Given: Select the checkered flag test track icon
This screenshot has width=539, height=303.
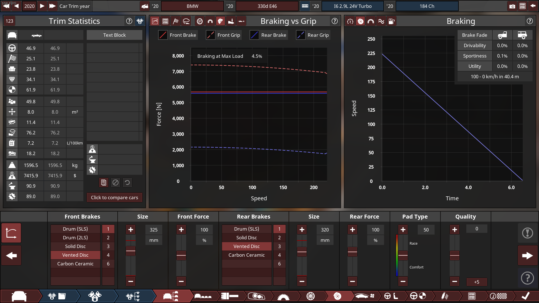Looking at the screenshot, I should point(176,21).
